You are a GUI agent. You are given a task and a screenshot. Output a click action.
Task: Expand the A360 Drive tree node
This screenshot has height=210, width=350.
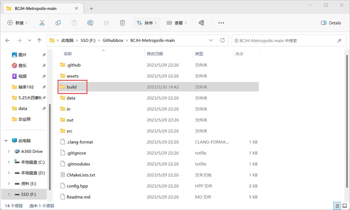coord(9,151)
